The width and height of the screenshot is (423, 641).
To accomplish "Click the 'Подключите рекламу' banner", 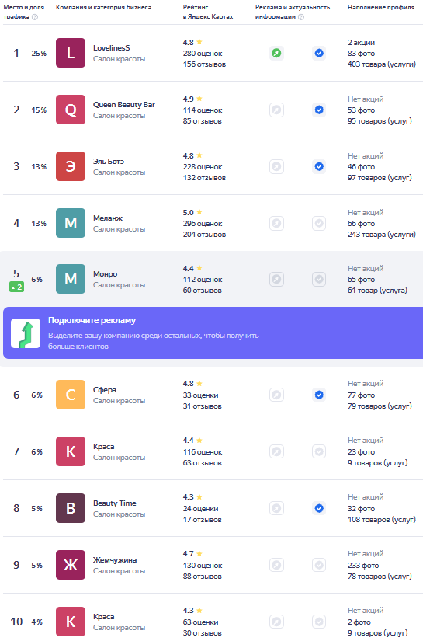I will pos(213,333).
